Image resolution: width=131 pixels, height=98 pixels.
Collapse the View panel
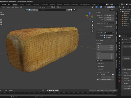[x=99, y=13]
